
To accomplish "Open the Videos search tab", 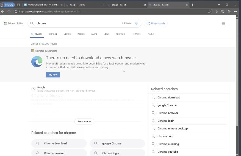I will pos(67,34).
